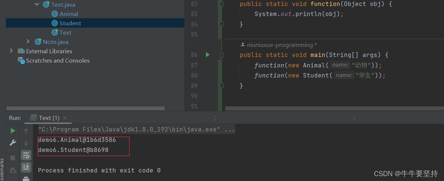This screenshot has height=181, width=444.
Task: Click the up arrow in Run console
Action: pyautogui.click(x=26, y=131)
